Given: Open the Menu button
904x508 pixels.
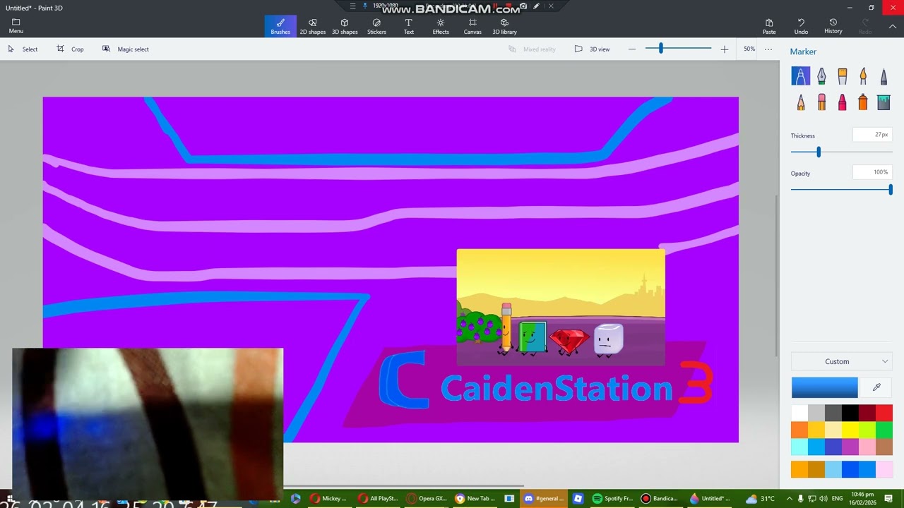Looking at the screenshot, I should (x=16, y=26).
